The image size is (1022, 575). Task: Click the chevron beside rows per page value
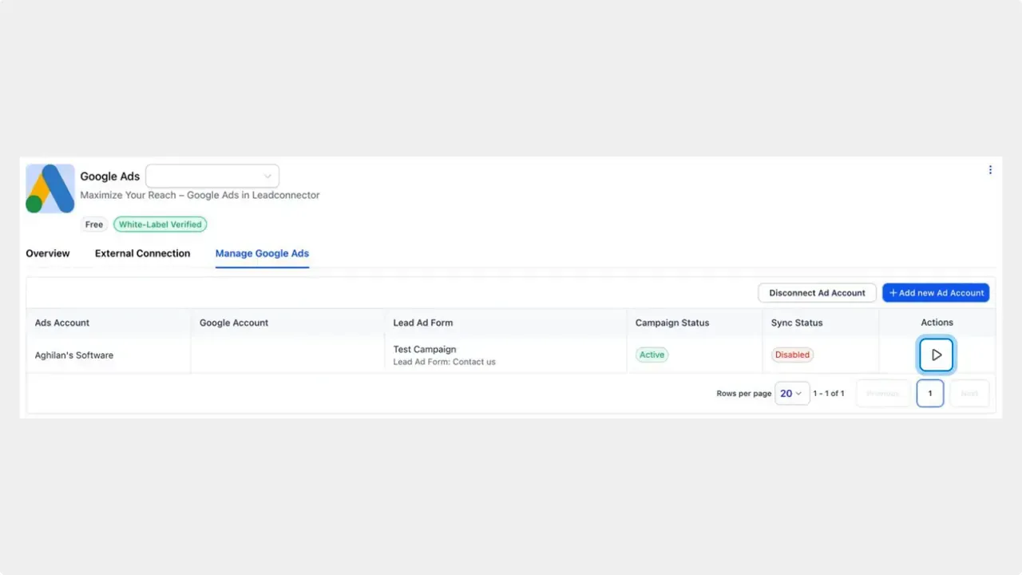point(798,393)
